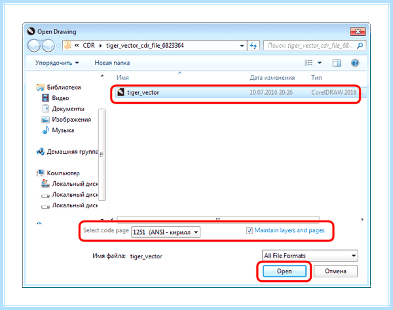The height and width of the screenshot is (310, 393).
Task: Click the date 10.07.2016 20:26
Action: [271, 93]
